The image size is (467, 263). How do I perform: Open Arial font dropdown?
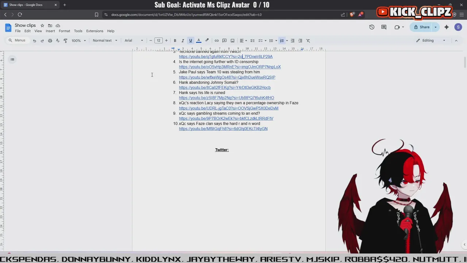point(134,41)
